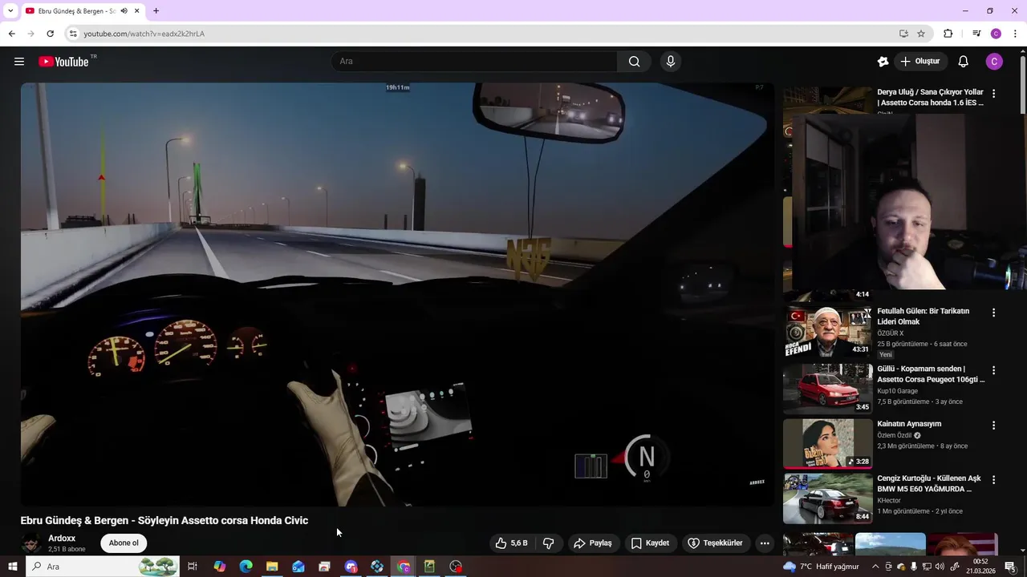Click the main video player area
The width and height of the screenshot is (1027, 577).
[x=397, y=294]
